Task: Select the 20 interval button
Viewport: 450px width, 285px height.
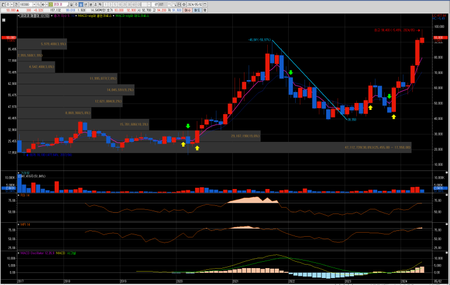Action: pyautogui.click(x=124, y=5)
